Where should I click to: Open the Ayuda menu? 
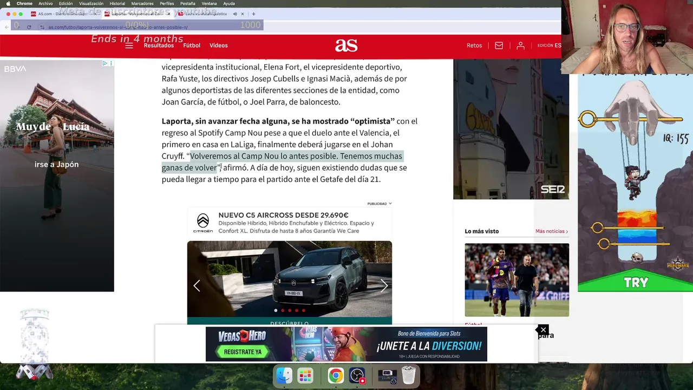pos(229,4)
